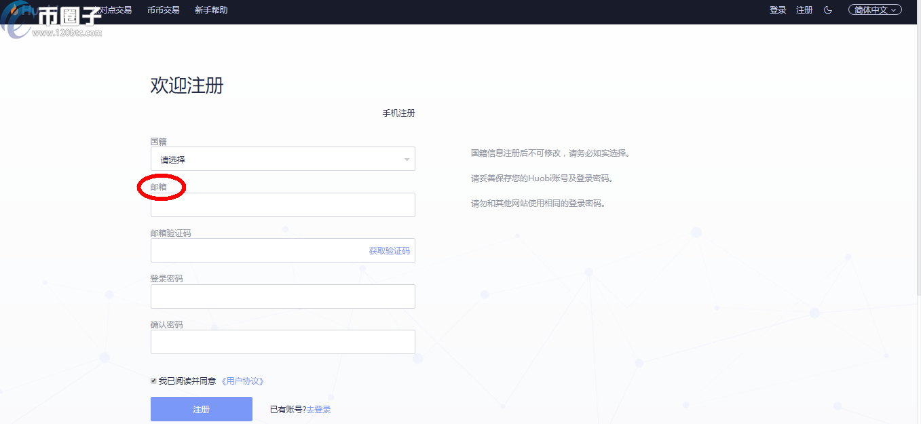Expand nationality list via arrow
The image size is (921, 424).
tap(407, 159)
